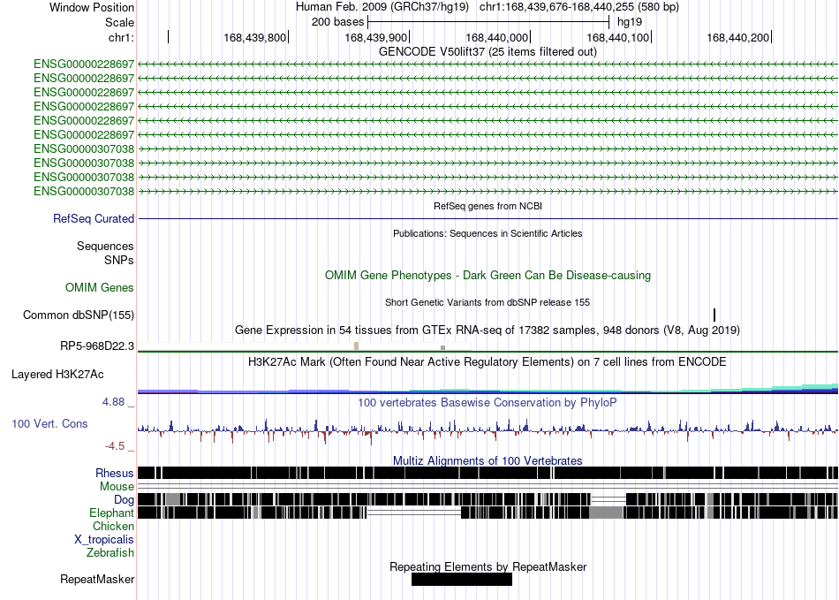839x600 pixels.
Task: Click the black RepeatMasker repeat element block
Action: pos(462,579)
